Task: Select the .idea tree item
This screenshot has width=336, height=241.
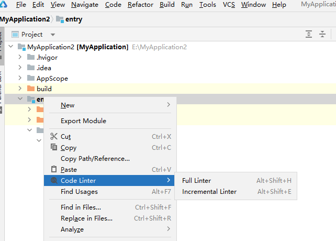Action: [44, 68]
